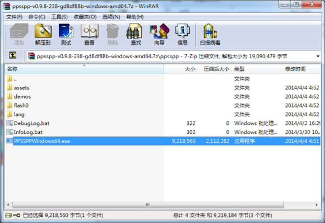Click the scrollbar left arrow
This screenshot has width=325, height=223.
coord(8,205)
